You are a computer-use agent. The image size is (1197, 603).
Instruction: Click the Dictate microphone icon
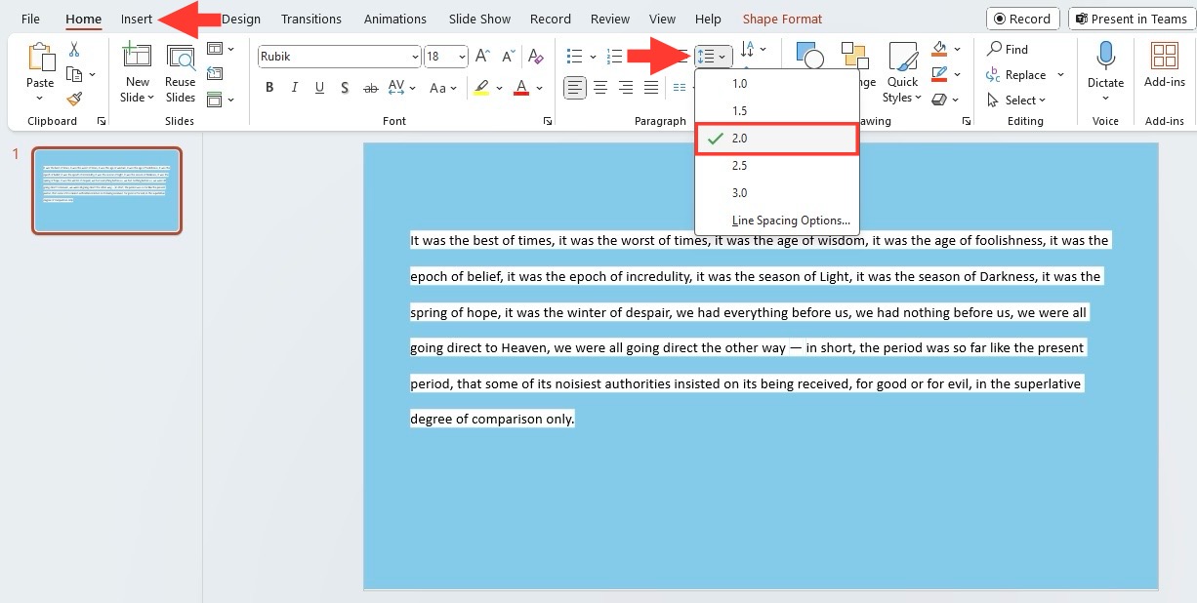[1106, 57]
